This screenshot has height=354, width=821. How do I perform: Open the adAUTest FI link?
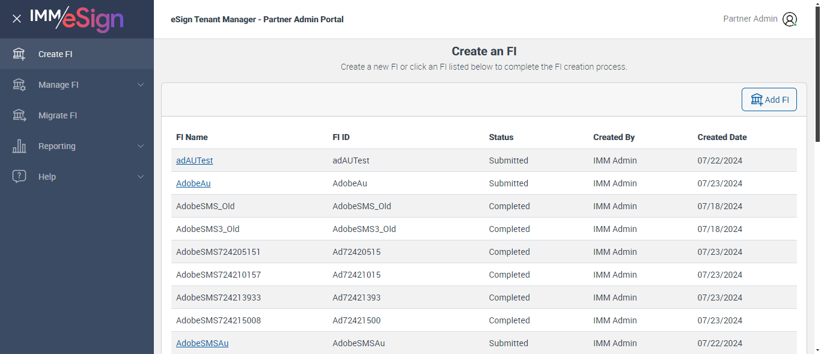tap(194, 160)
